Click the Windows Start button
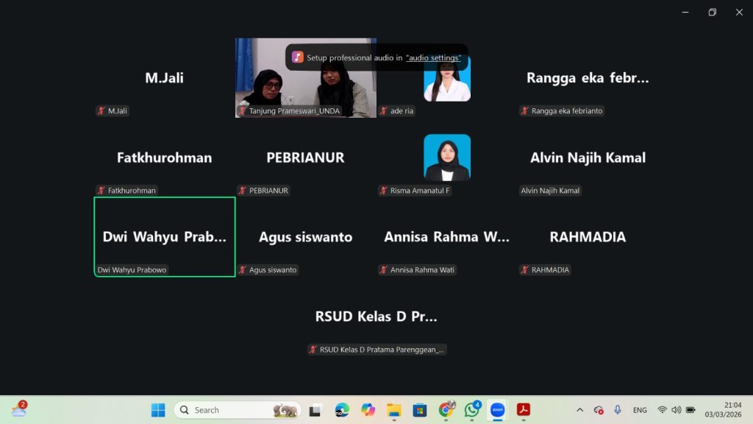 tap(158, 410)
